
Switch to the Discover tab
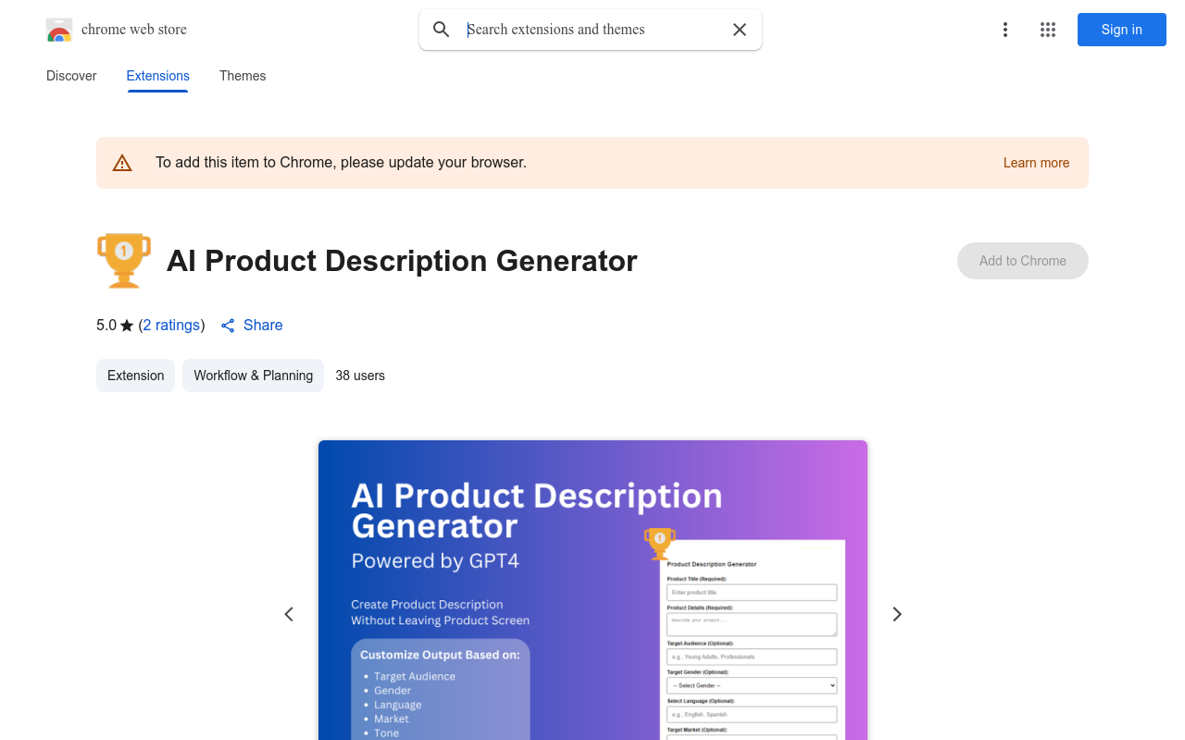pos(71,76)
